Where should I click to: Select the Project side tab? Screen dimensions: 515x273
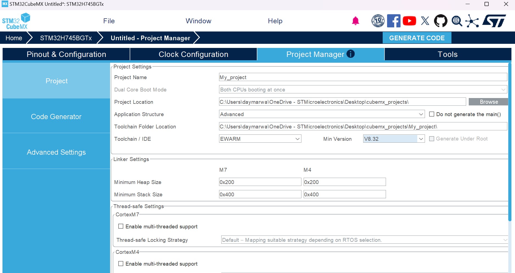56,81
